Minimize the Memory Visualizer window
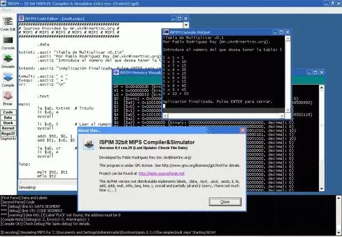Viewport: 342px width, 237px height. point(309,72)
